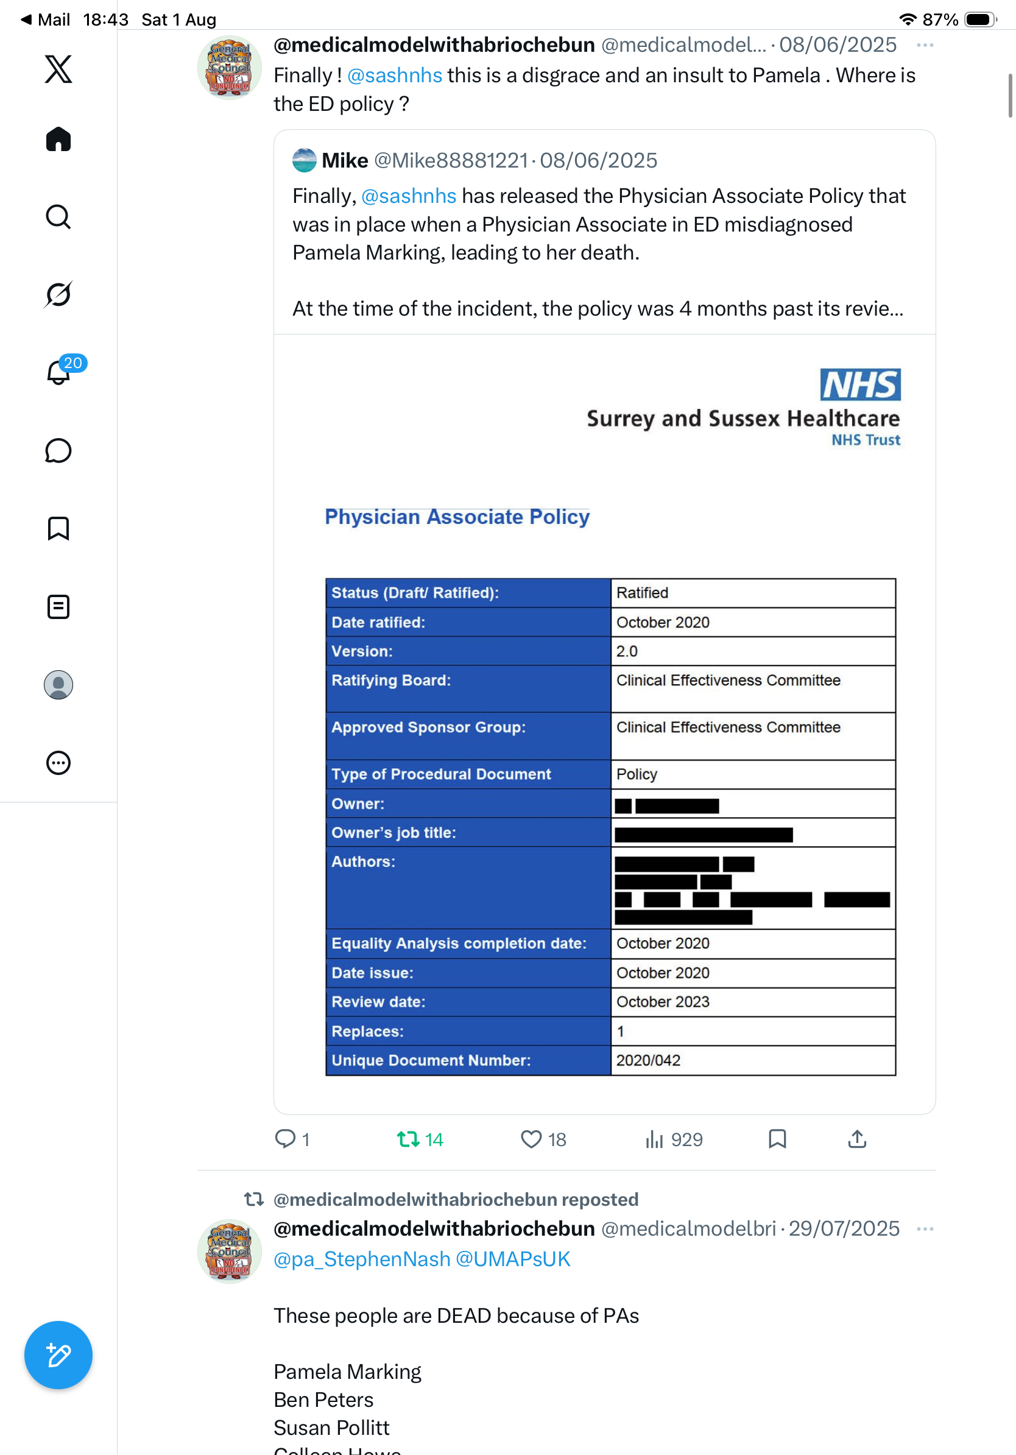Screen dimensions: 1016x1455
Task: Go to Home feed icon
Action: click(x=58, y=139)
